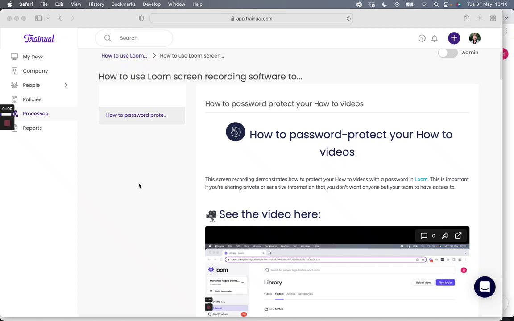Open Policies from the sidebar

32,99
